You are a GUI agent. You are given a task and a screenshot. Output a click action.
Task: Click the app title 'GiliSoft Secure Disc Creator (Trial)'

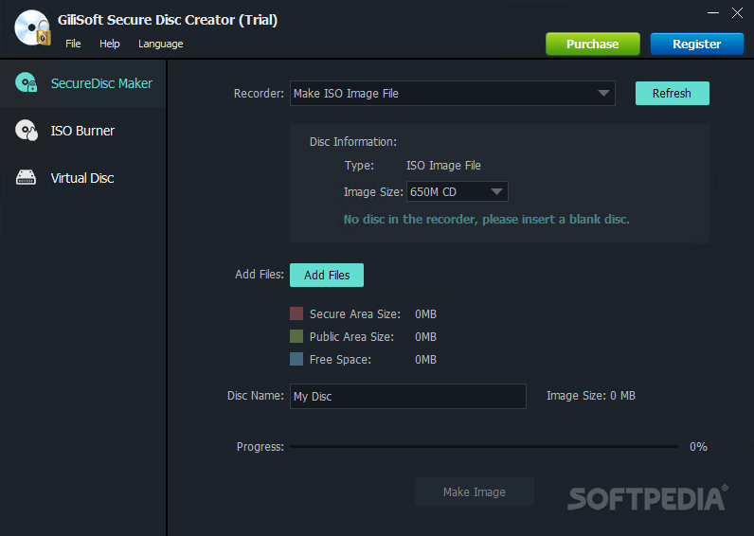point(168,20)
